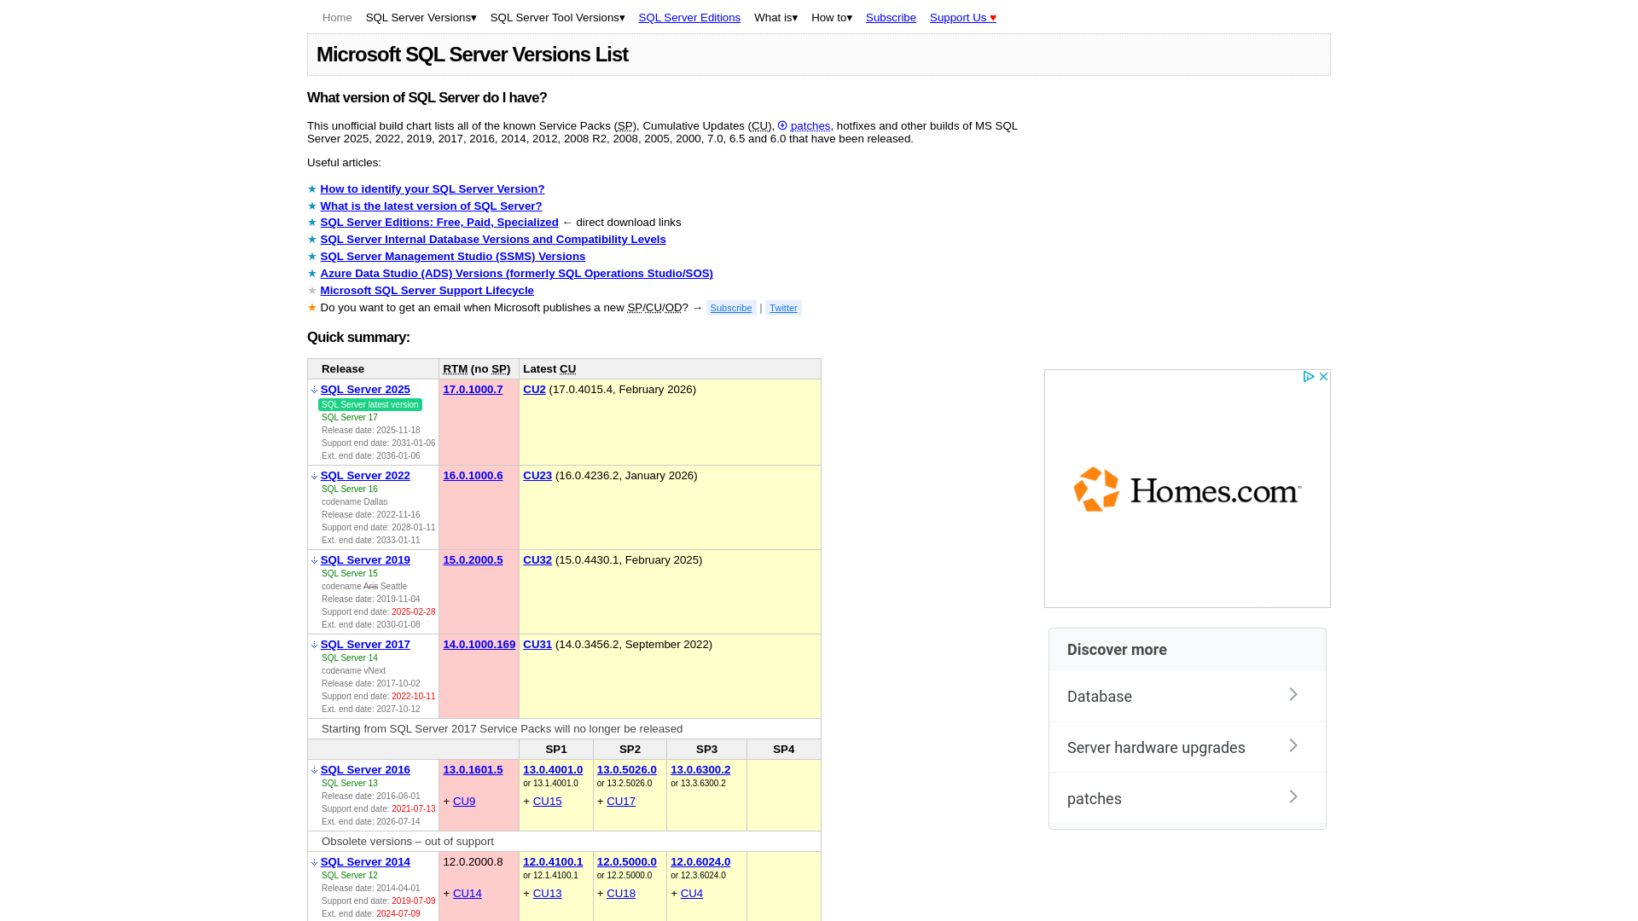This screenshot has height=921, width=1638.
Task: Open the SQL Server 2014 release link
Action: [x=365, y=862]
